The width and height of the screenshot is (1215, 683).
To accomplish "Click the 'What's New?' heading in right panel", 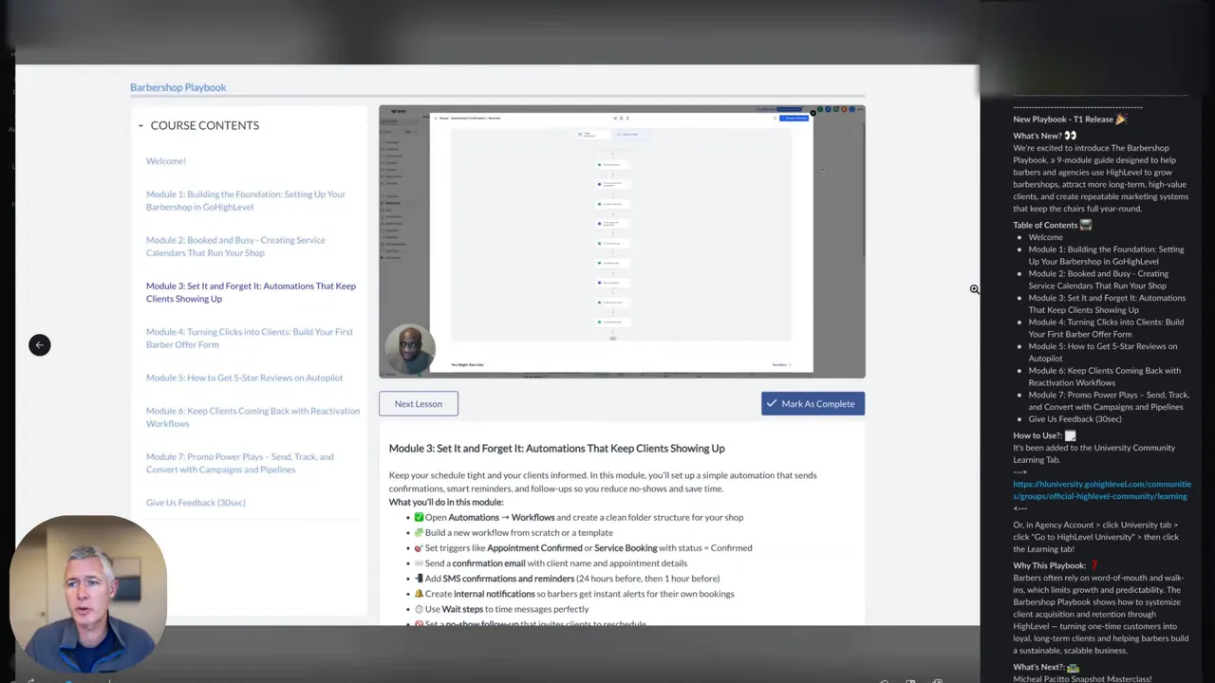I will click(x=1044, y=136).
